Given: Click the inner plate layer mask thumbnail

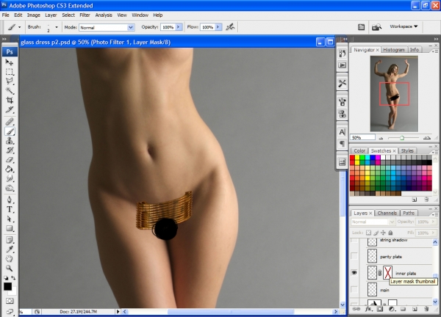Looking at the screenshot, I should coord(388,273).
